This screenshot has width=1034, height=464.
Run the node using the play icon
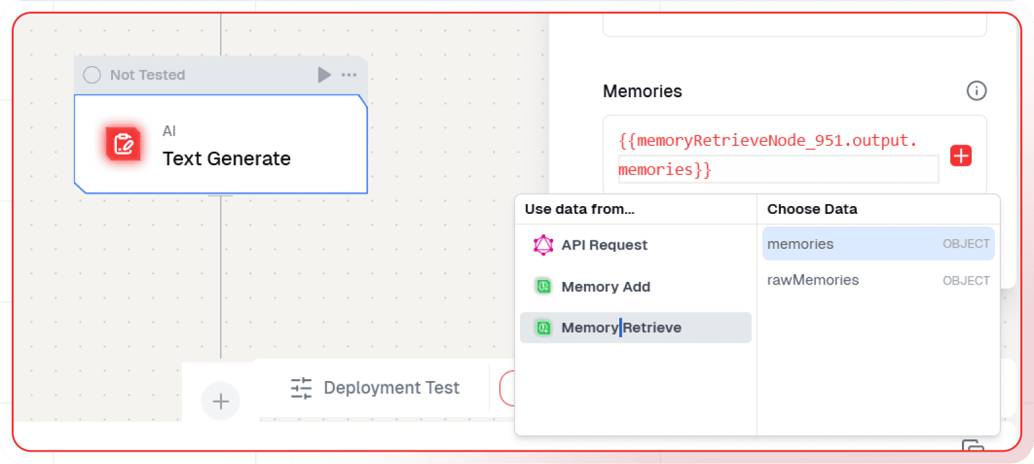(324, 75)
